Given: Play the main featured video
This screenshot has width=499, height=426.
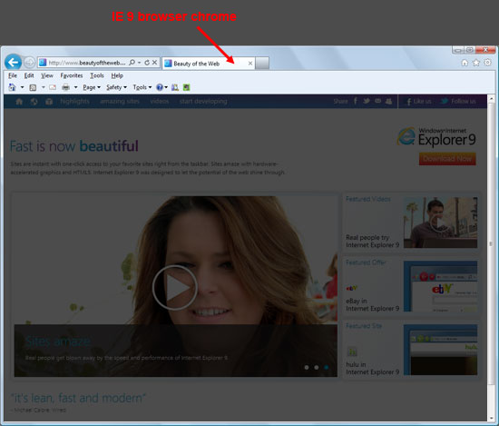Looking at the screenshot, I should tap(174, 287).
